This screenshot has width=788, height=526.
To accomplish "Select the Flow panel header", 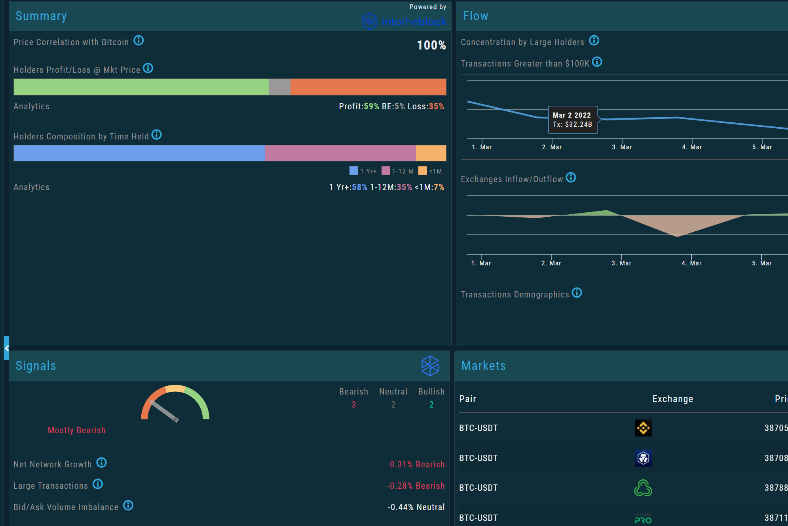I will click(x=476, y=16).
